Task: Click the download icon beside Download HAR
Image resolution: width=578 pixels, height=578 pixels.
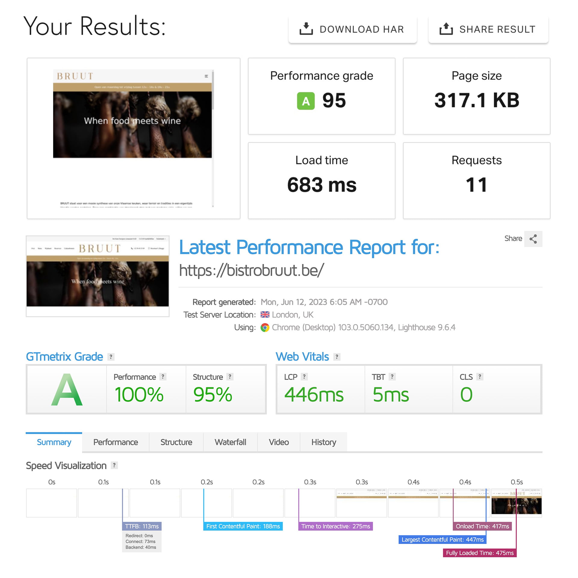Action: point(306,29)
